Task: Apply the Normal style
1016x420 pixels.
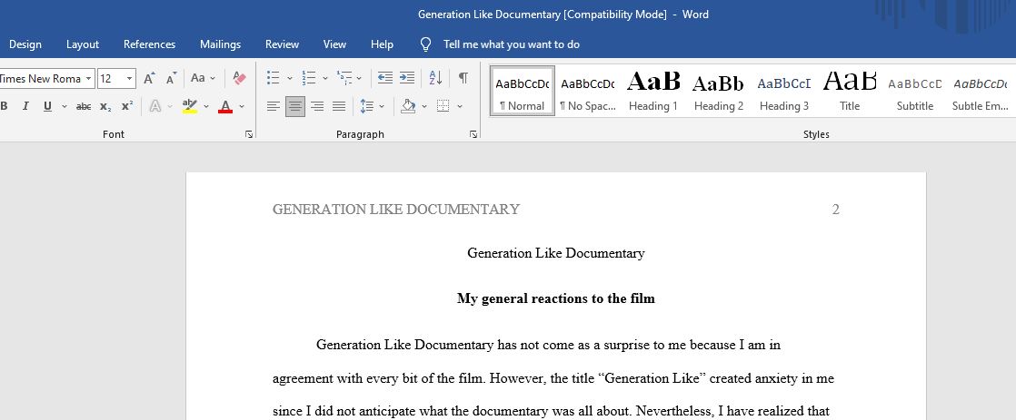Action: 523,91
